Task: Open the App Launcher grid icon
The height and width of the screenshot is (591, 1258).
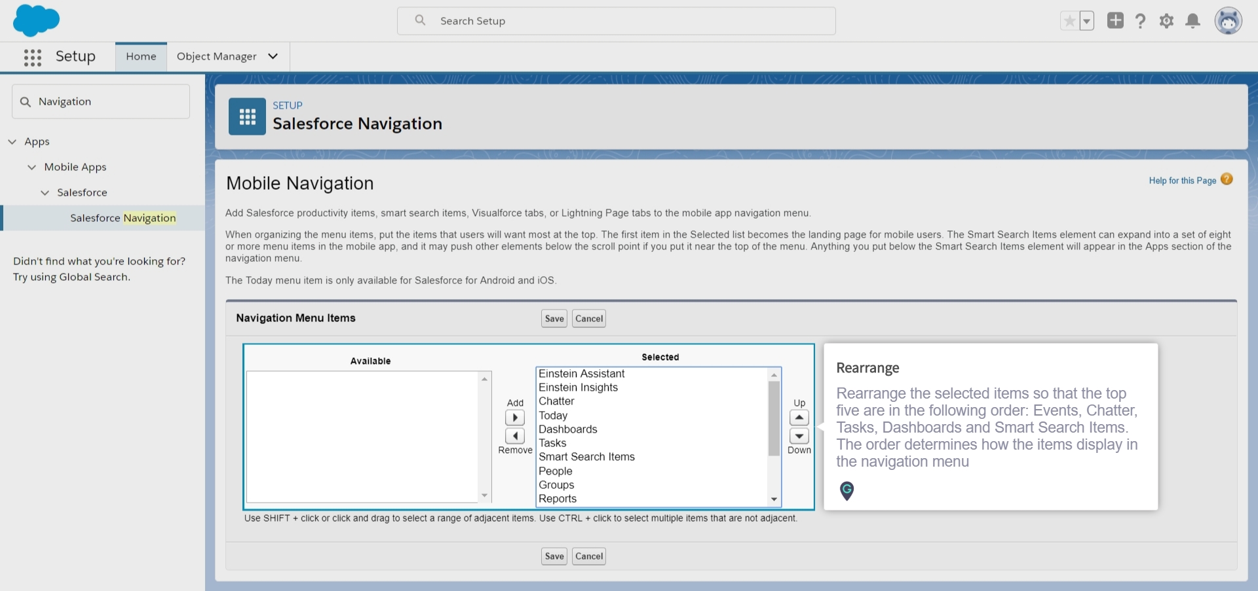Action: point(33,57)
